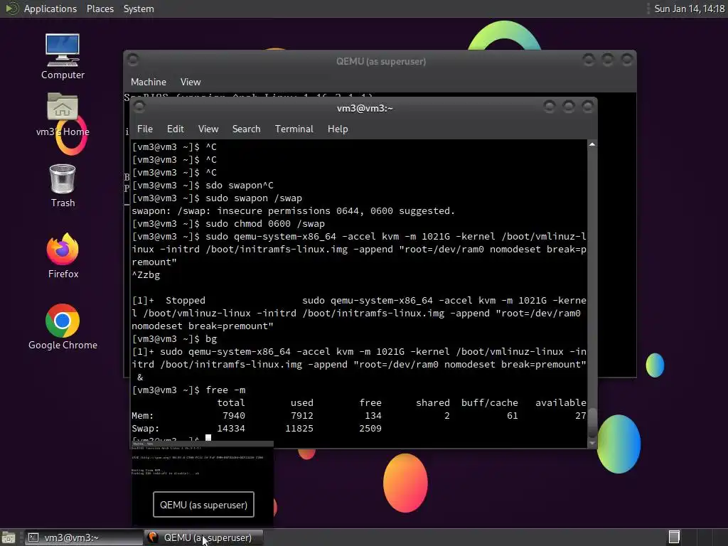Open the Places menu
728x546 pixels.
coord(100,9)
